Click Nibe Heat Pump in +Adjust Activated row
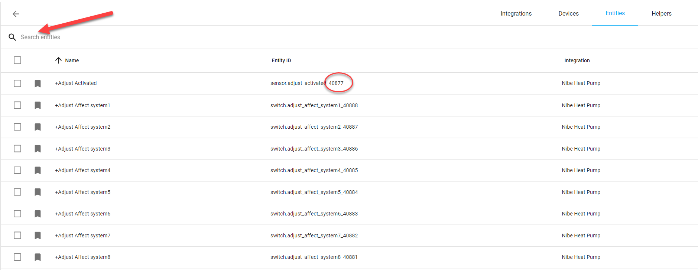The height and width of the screenshot is (270, 698). pyautogui.click(x=581, y=83)
